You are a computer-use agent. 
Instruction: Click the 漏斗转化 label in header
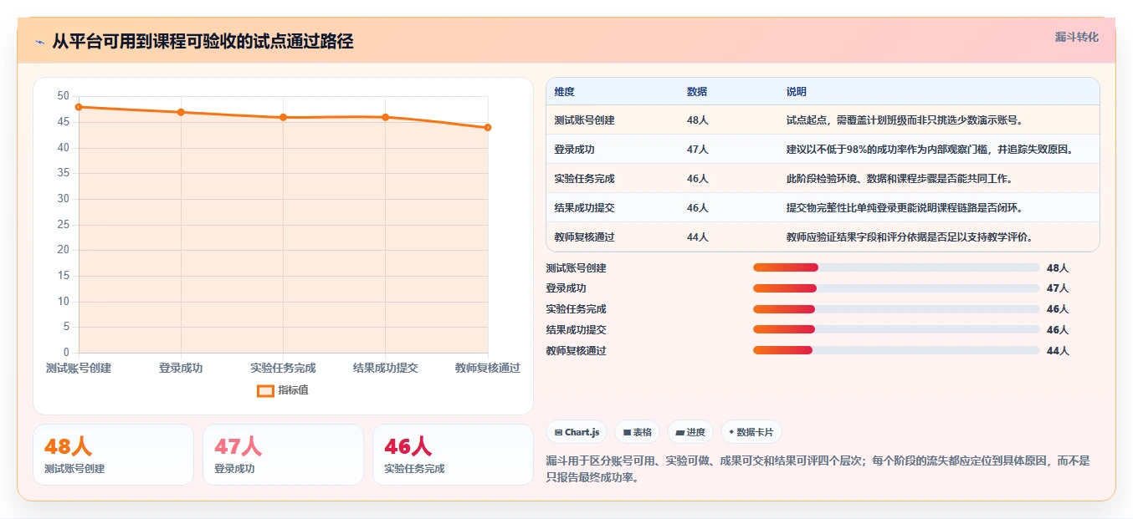[1076, 38]
